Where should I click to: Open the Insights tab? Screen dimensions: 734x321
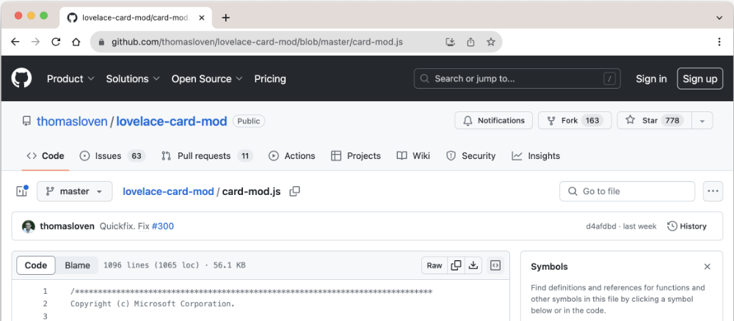click(x=536, y=156)
